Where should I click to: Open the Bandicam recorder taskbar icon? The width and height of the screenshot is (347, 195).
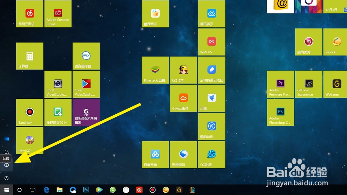click(152, 190)
